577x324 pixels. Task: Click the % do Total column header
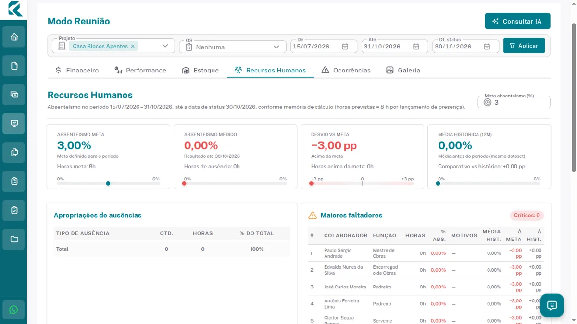pyautogui.click(x=257, y=233)
